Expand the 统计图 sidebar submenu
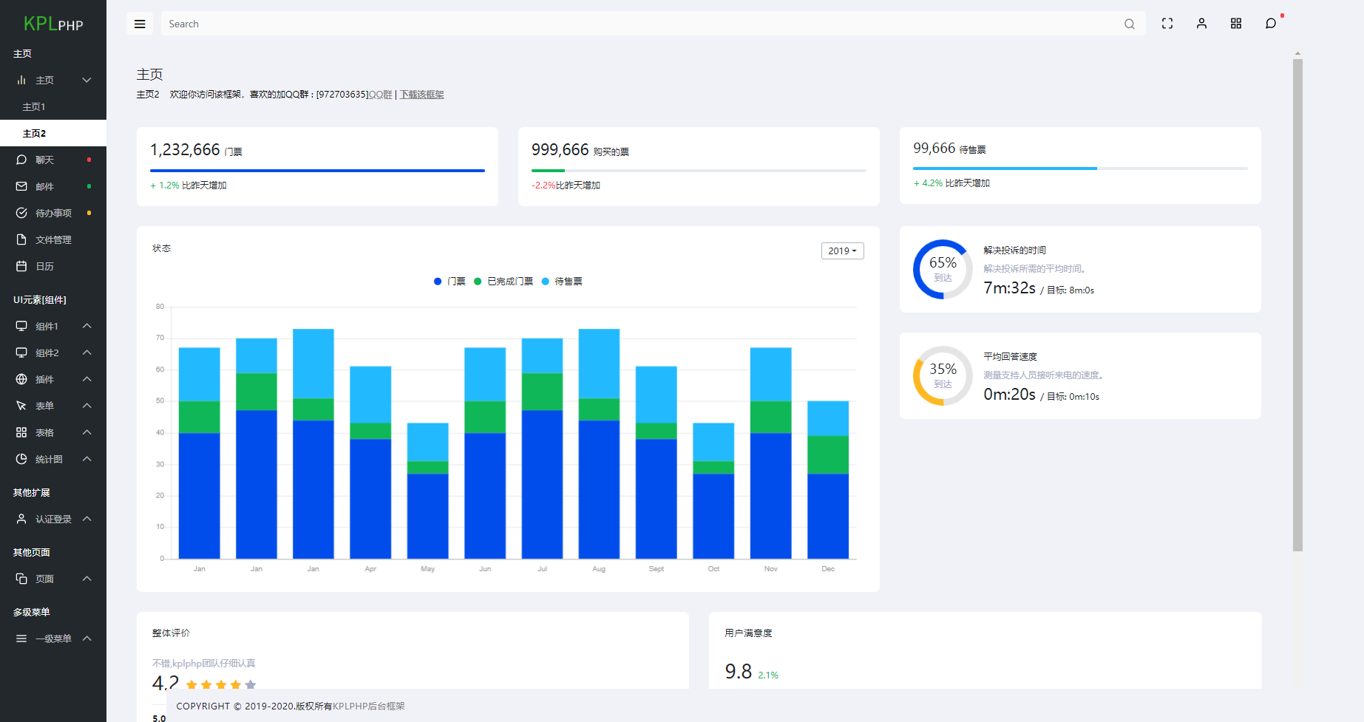 click(49, 459)
